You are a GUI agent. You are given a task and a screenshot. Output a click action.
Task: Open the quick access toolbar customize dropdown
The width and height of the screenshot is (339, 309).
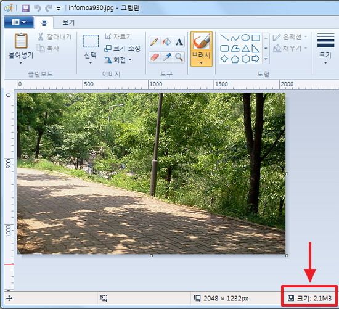coord(59,9)
